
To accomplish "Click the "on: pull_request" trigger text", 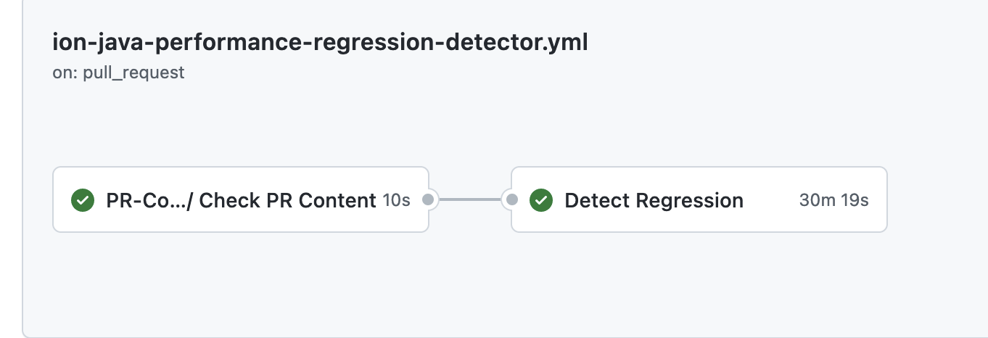I will coord(118,73).
